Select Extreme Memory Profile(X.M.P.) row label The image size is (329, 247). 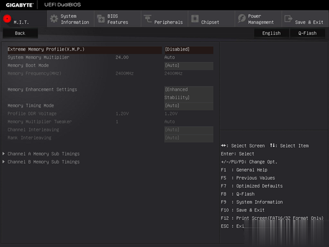pos(46,49)
